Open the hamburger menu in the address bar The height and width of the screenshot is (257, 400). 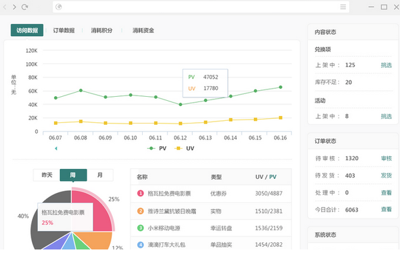coord(343,7)
